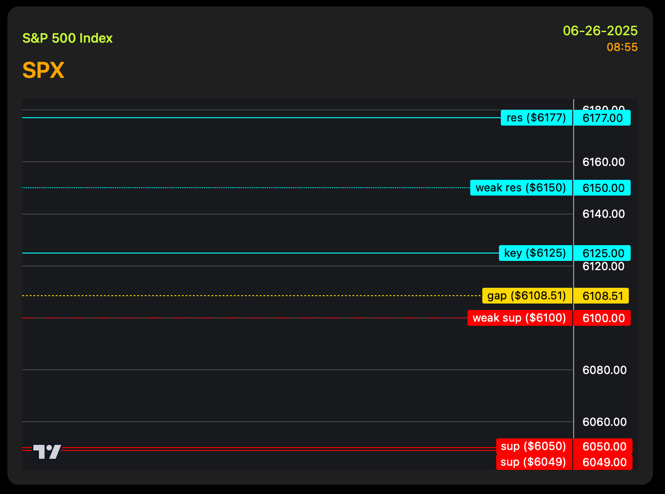Click the 6177.00 price axis tag
Screen dimensions: 665x494
coord(602,118)
